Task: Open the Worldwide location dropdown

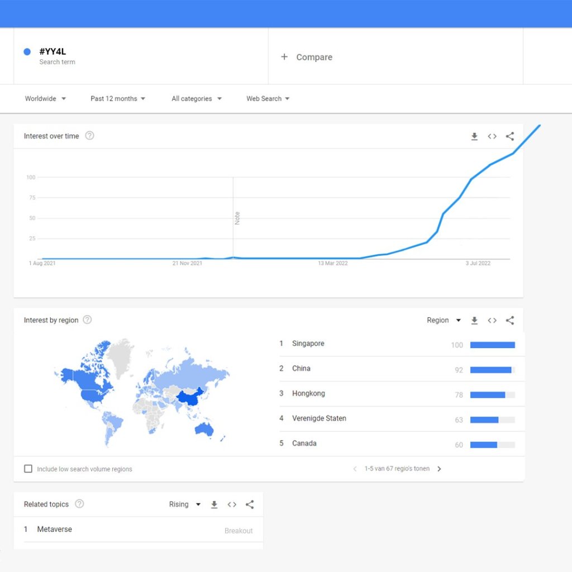Action: 45,99
